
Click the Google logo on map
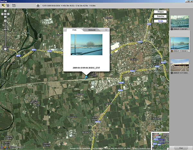click(x=5, y=147)
